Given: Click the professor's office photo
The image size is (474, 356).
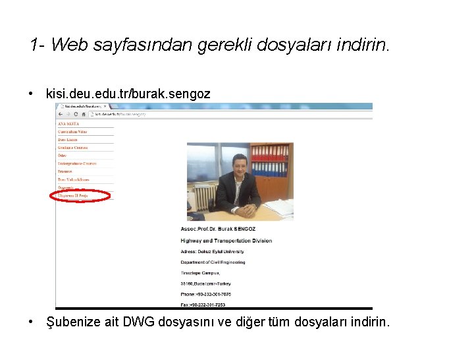Looking at the screenshot, I should click(240, 181).
